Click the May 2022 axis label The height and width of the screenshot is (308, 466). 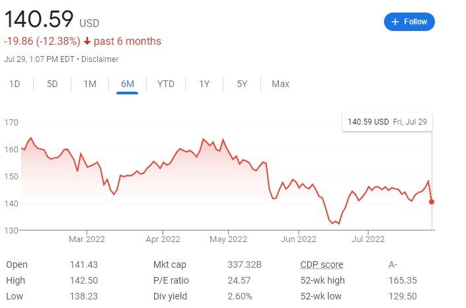[227, 239]
